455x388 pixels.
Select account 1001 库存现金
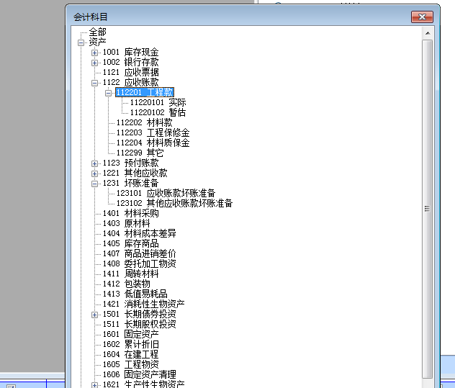tap(130, 53)
